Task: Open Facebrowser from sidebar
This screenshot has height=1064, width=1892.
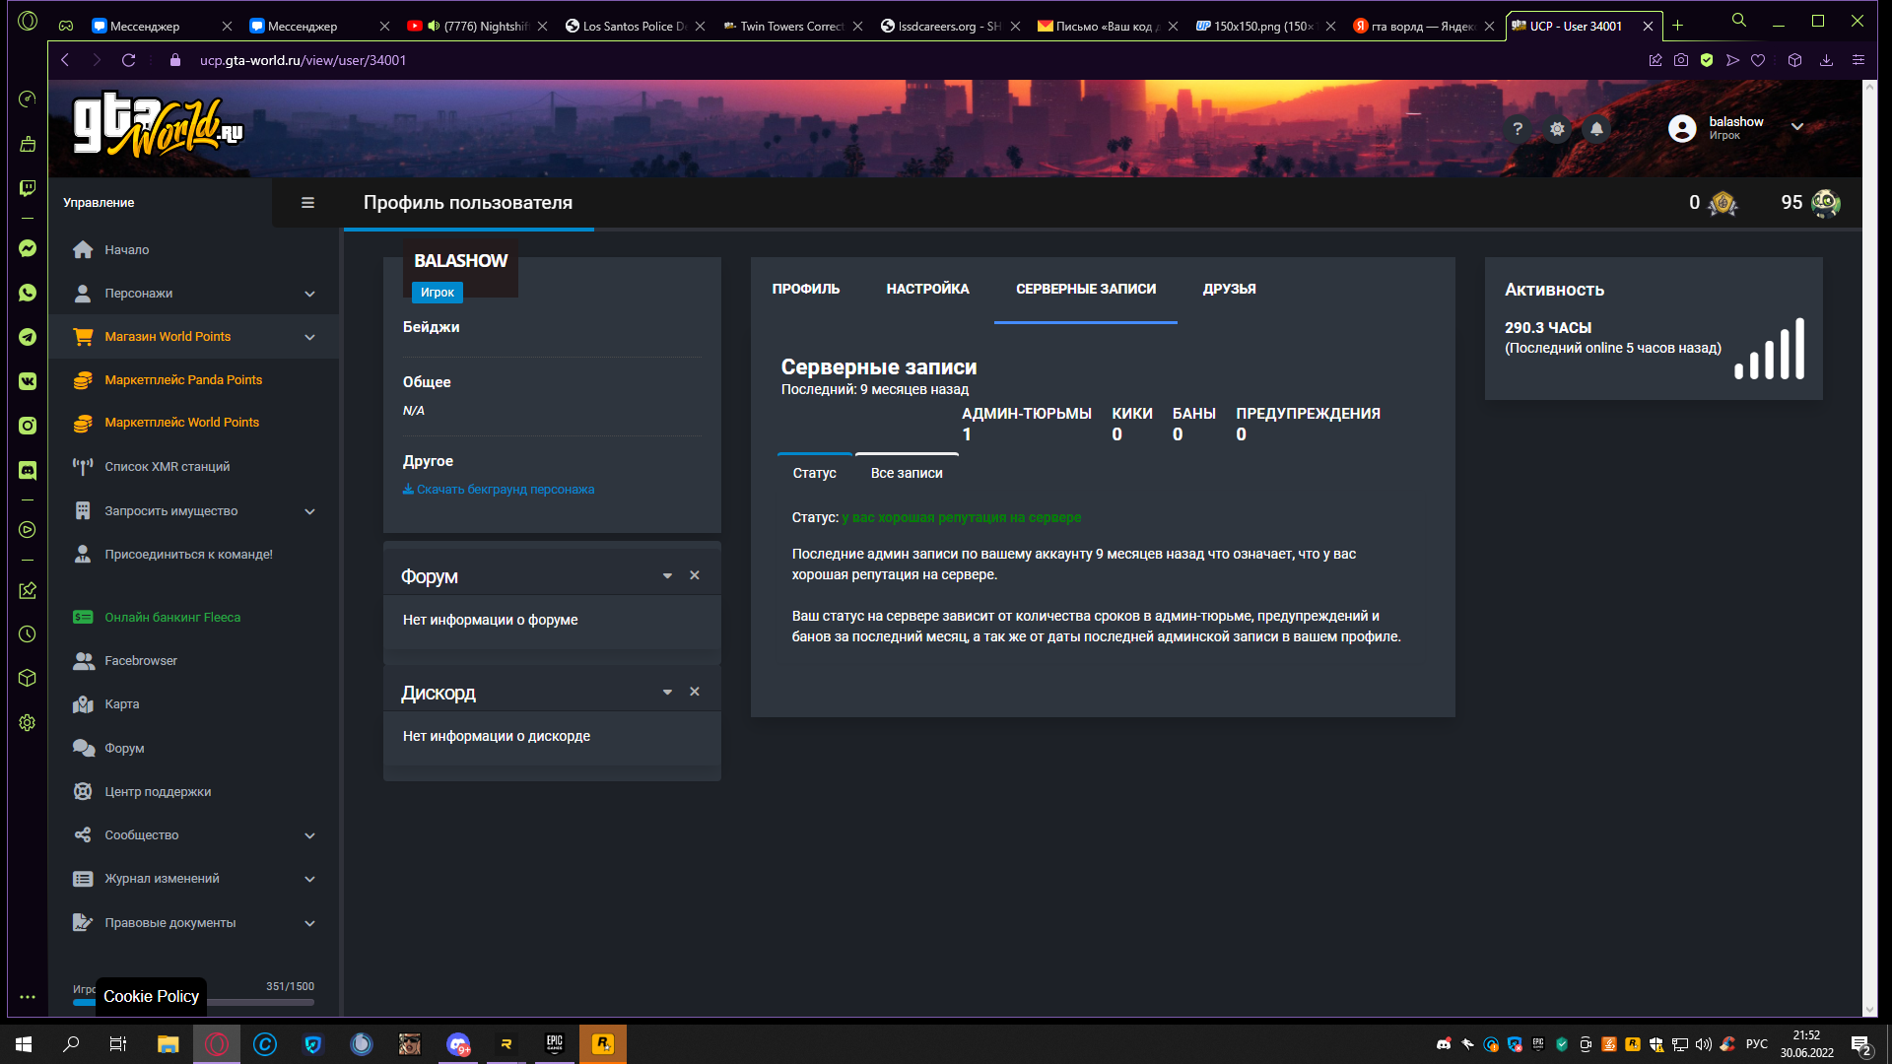Action: click(x=141, y=661)
